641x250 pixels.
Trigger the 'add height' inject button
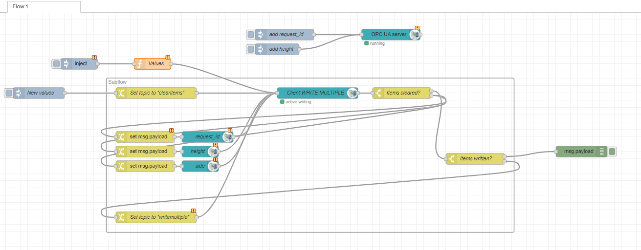[x=250, y=49]
